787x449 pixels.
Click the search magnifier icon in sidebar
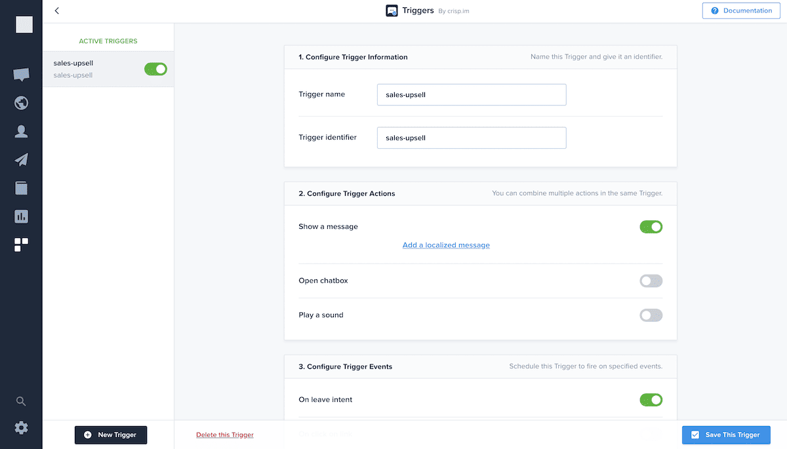pos(21,401)
